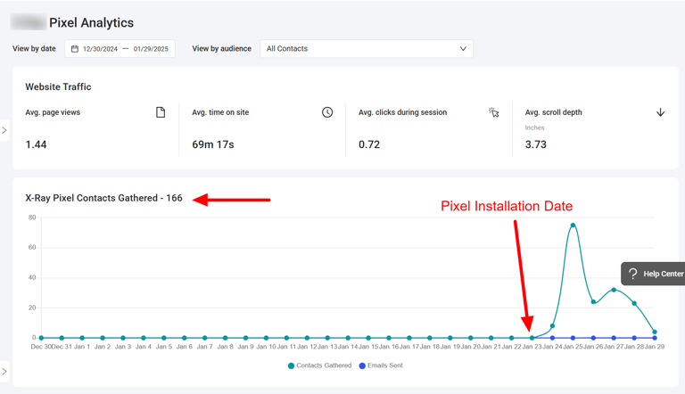This screenshot has width=685, height=394.
Task: Click the Jan 26 contacts data point
Action: point(593,302)
